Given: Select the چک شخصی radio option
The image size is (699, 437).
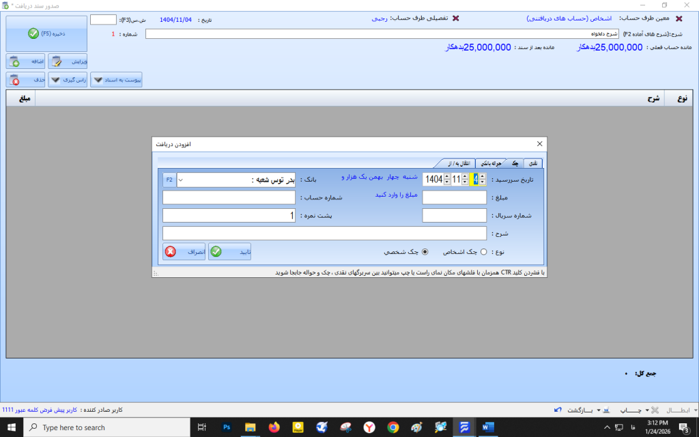Looking at the screenshot, I should point(425,251).
